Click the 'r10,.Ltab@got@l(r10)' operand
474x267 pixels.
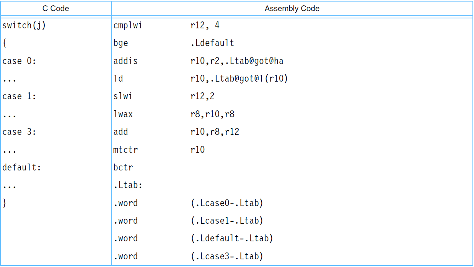[239, 79]
